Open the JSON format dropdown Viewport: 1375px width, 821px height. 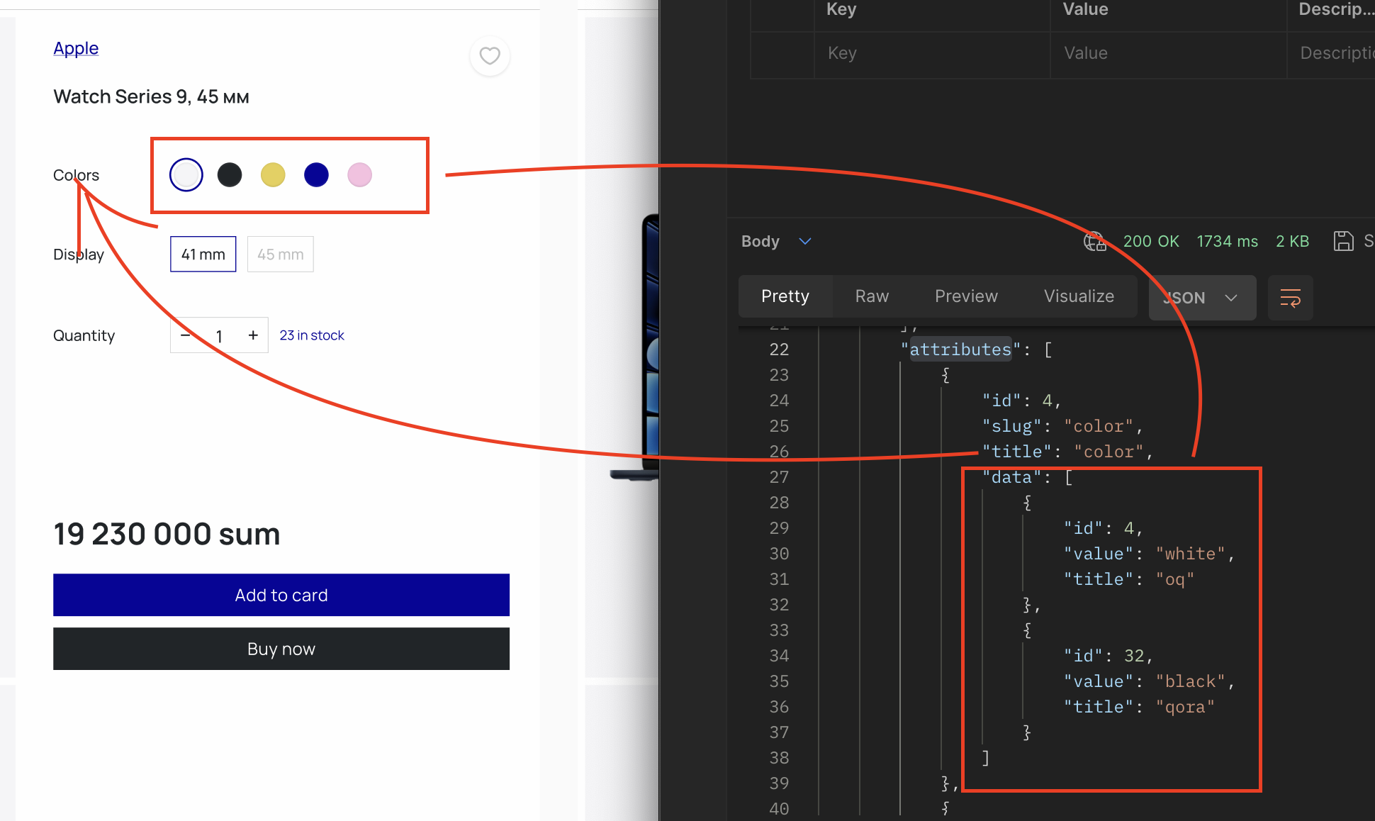pos(1202,298)
